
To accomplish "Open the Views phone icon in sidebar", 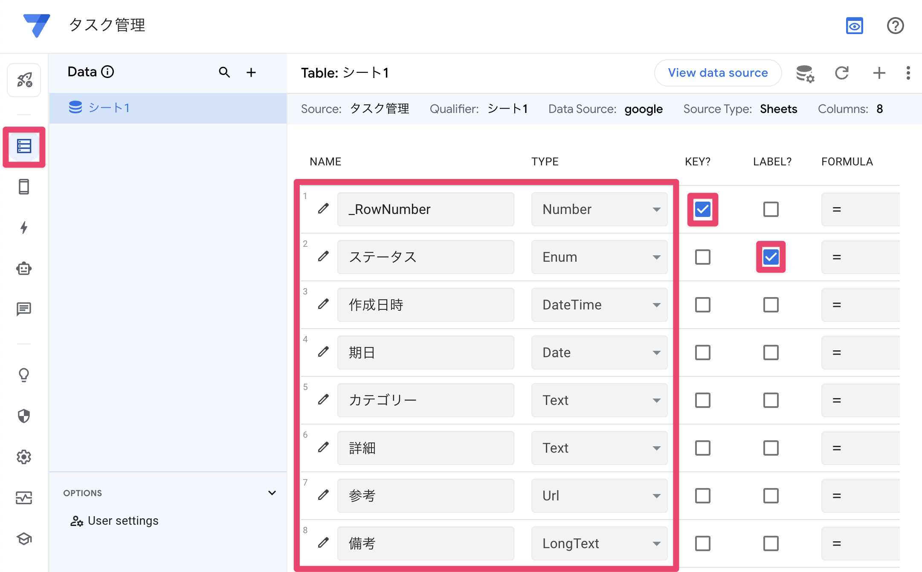I will pyautogui.click(x=24, y=187).
